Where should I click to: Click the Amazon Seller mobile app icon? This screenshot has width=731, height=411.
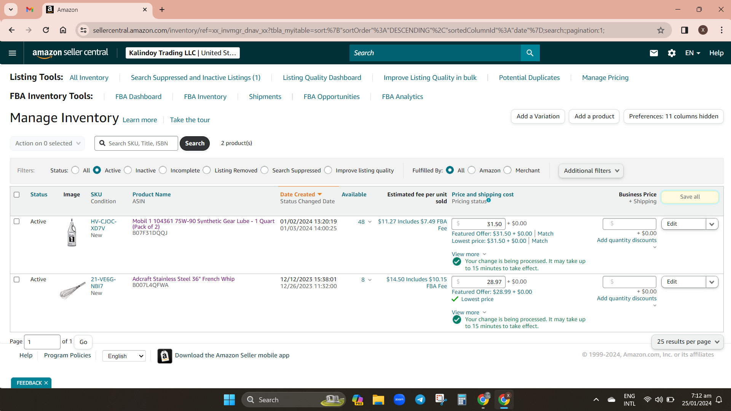tap(164, 356)
